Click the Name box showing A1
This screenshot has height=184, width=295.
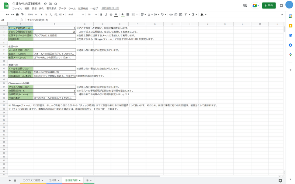coord(9,20)
